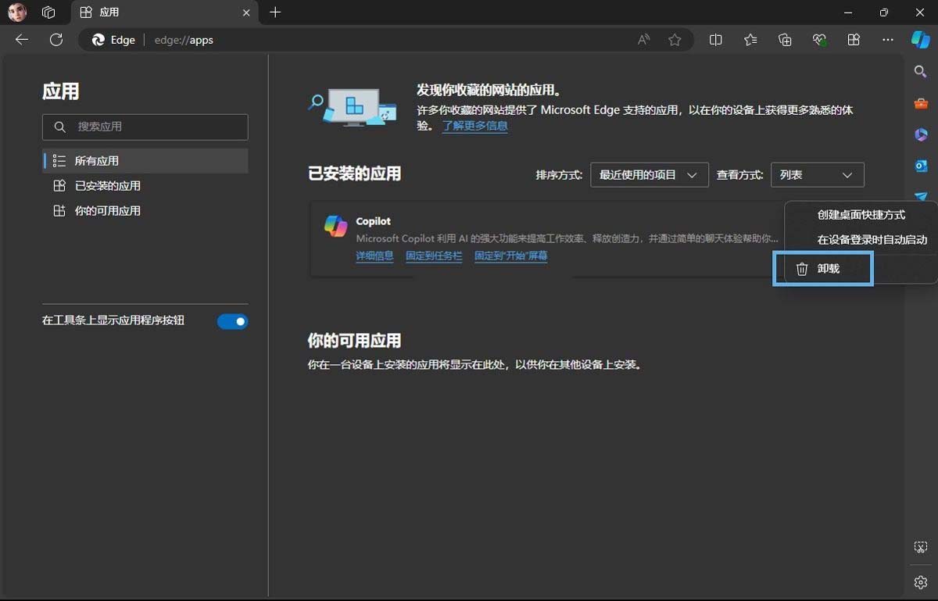
Task: Open the profile avatar menu
Action: pyautogui.click(x=16, y=13)
